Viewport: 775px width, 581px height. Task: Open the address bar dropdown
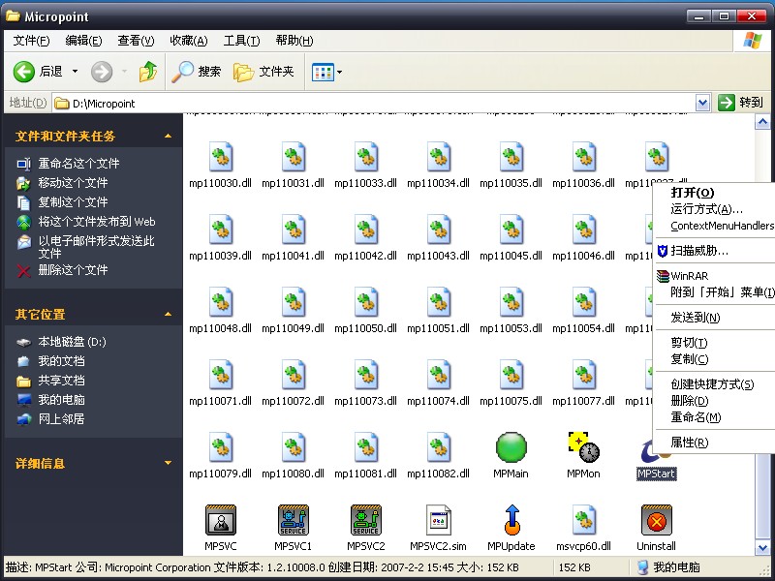[x=703, y=103]
